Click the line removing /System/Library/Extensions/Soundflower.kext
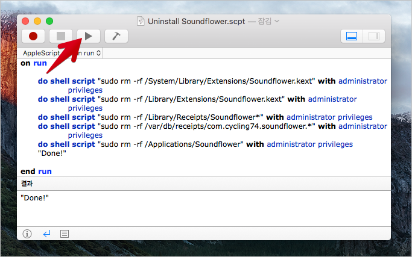 click(x=212, y=85)
